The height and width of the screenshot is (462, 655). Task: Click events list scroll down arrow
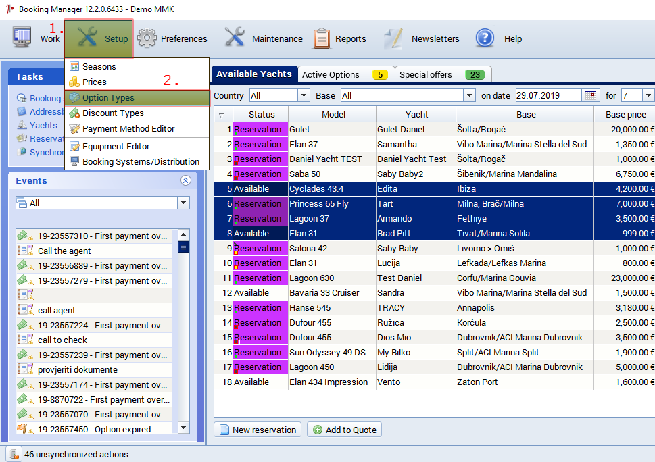183,428
